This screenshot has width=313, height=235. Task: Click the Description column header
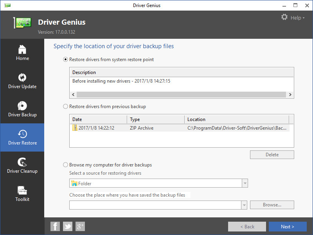(182, 72)
